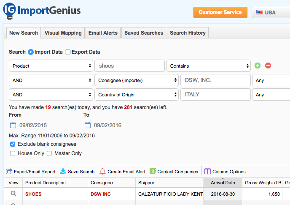Open the Product field dropdown
The width and height of the screenshot is (290, 205).
51,66
